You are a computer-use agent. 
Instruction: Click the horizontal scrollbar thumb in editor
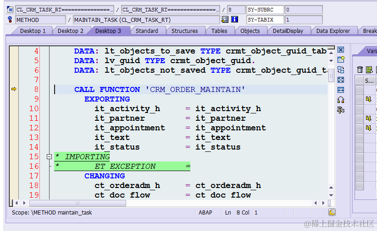(x=78, y=203)
